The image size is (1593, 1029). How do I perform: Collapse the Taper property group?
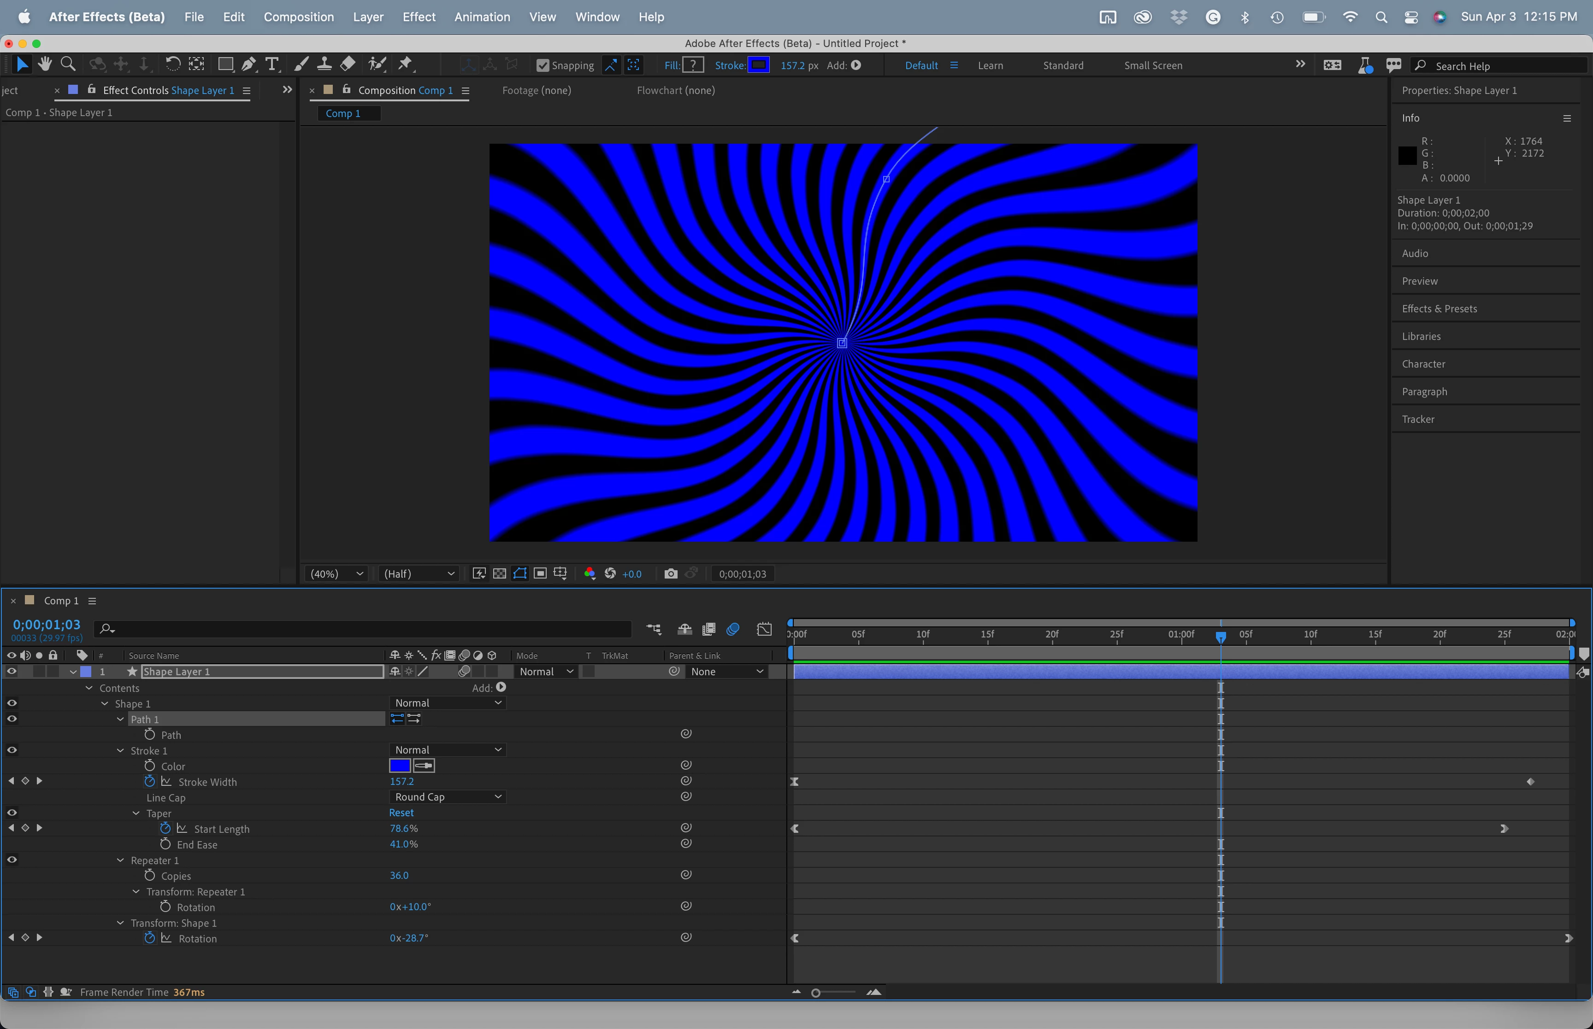point(136,813)
